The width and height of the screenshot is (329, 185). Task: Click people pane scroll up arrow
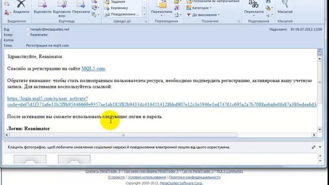(320, 155)
